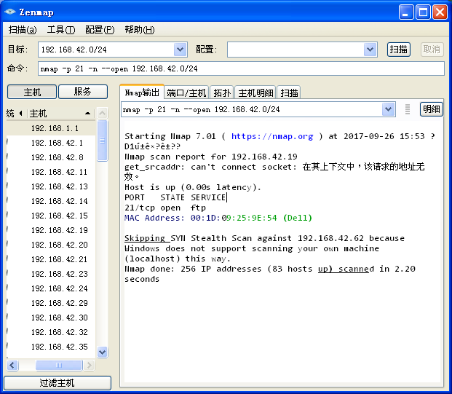452x394 pixels.
Task: Click the host list scroll-down arrow
Action: tap(103, 352)
